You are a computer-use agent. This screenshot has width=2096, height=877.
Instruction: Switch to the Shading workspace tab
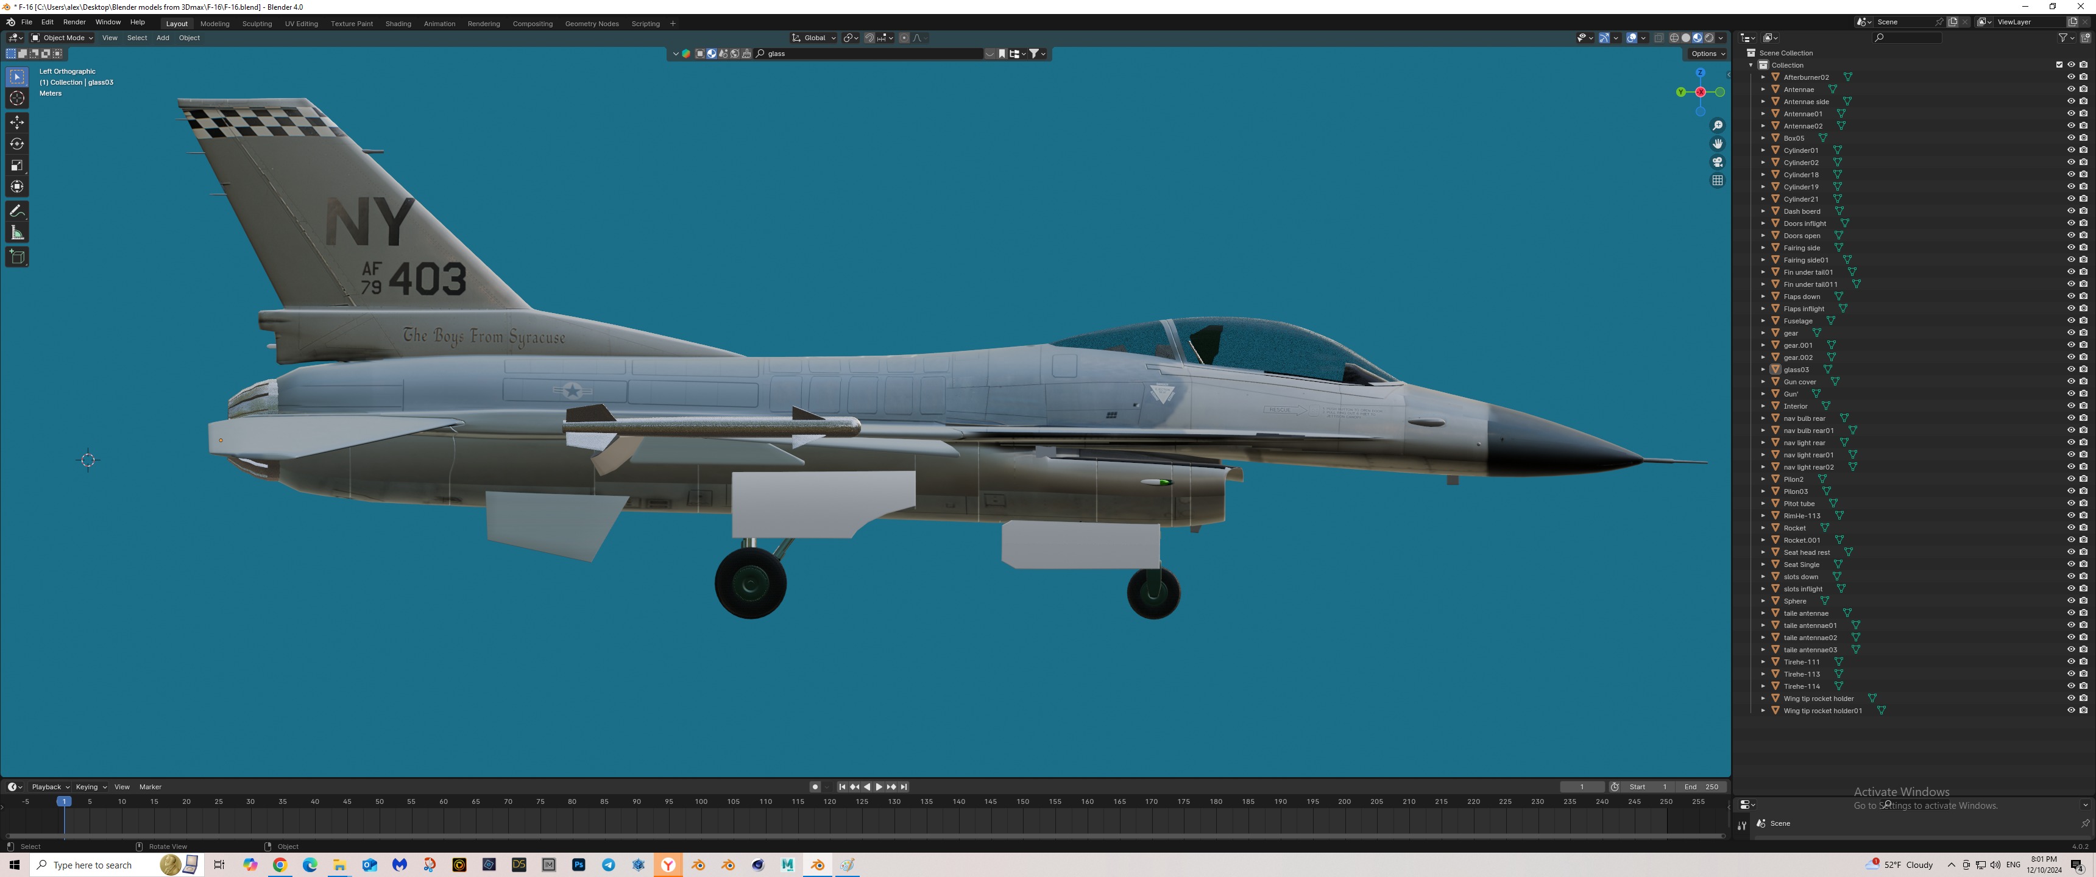point(398,24)
